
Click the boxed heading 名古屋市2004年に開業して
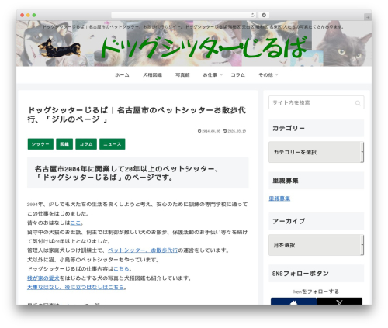[x=138, y=173]
